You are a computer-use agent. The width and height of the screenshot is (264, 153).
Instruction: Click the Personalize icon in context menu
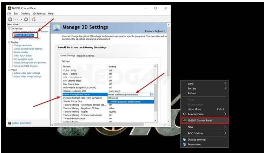[x=184, y=144]
